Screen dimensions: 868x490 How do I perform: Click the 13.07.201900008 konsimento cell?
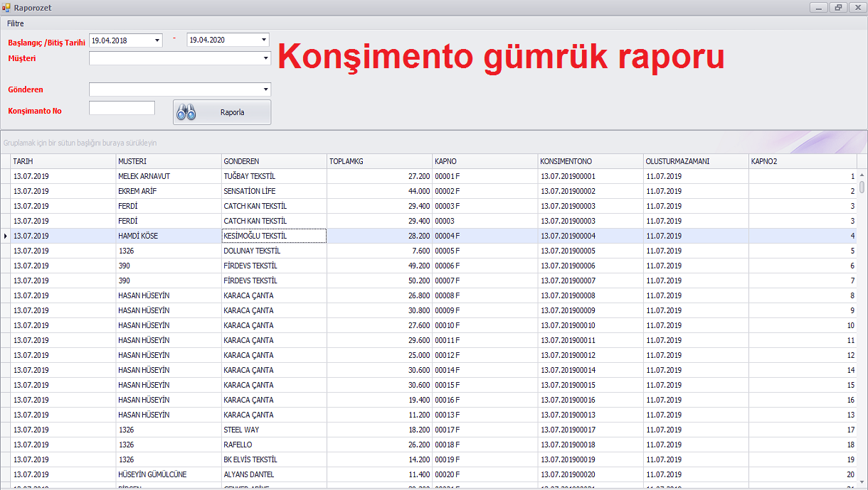pos(591,295)
